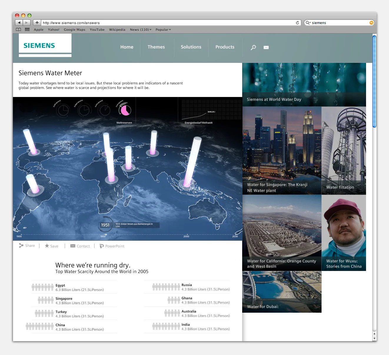Click the scroll down arrow of the scrollbar
This screenshot has height=355, width=389.
[x=374, y=338]
